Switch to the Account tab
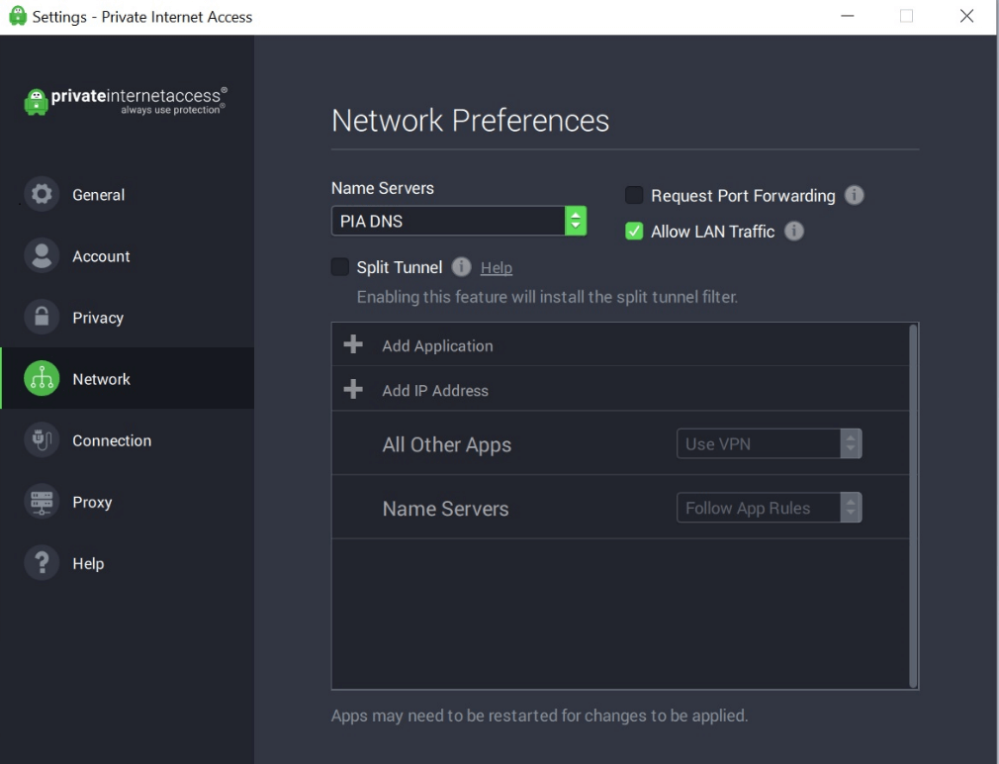 [128, 256]
